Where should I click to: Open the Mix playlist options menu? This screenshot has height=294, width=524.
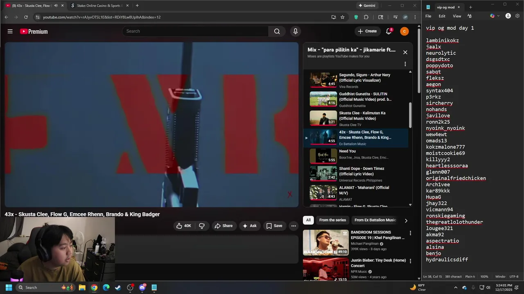(405, 64)
